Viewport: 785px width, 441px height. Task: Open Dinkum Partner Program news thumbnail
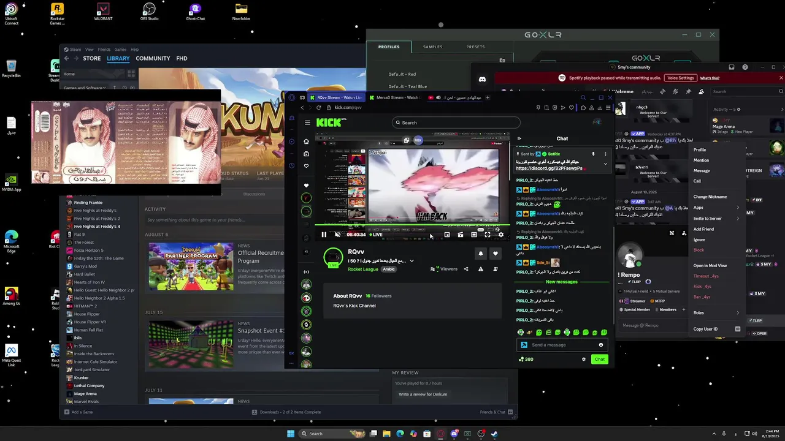pyautogui.click(x=191, y=266)
